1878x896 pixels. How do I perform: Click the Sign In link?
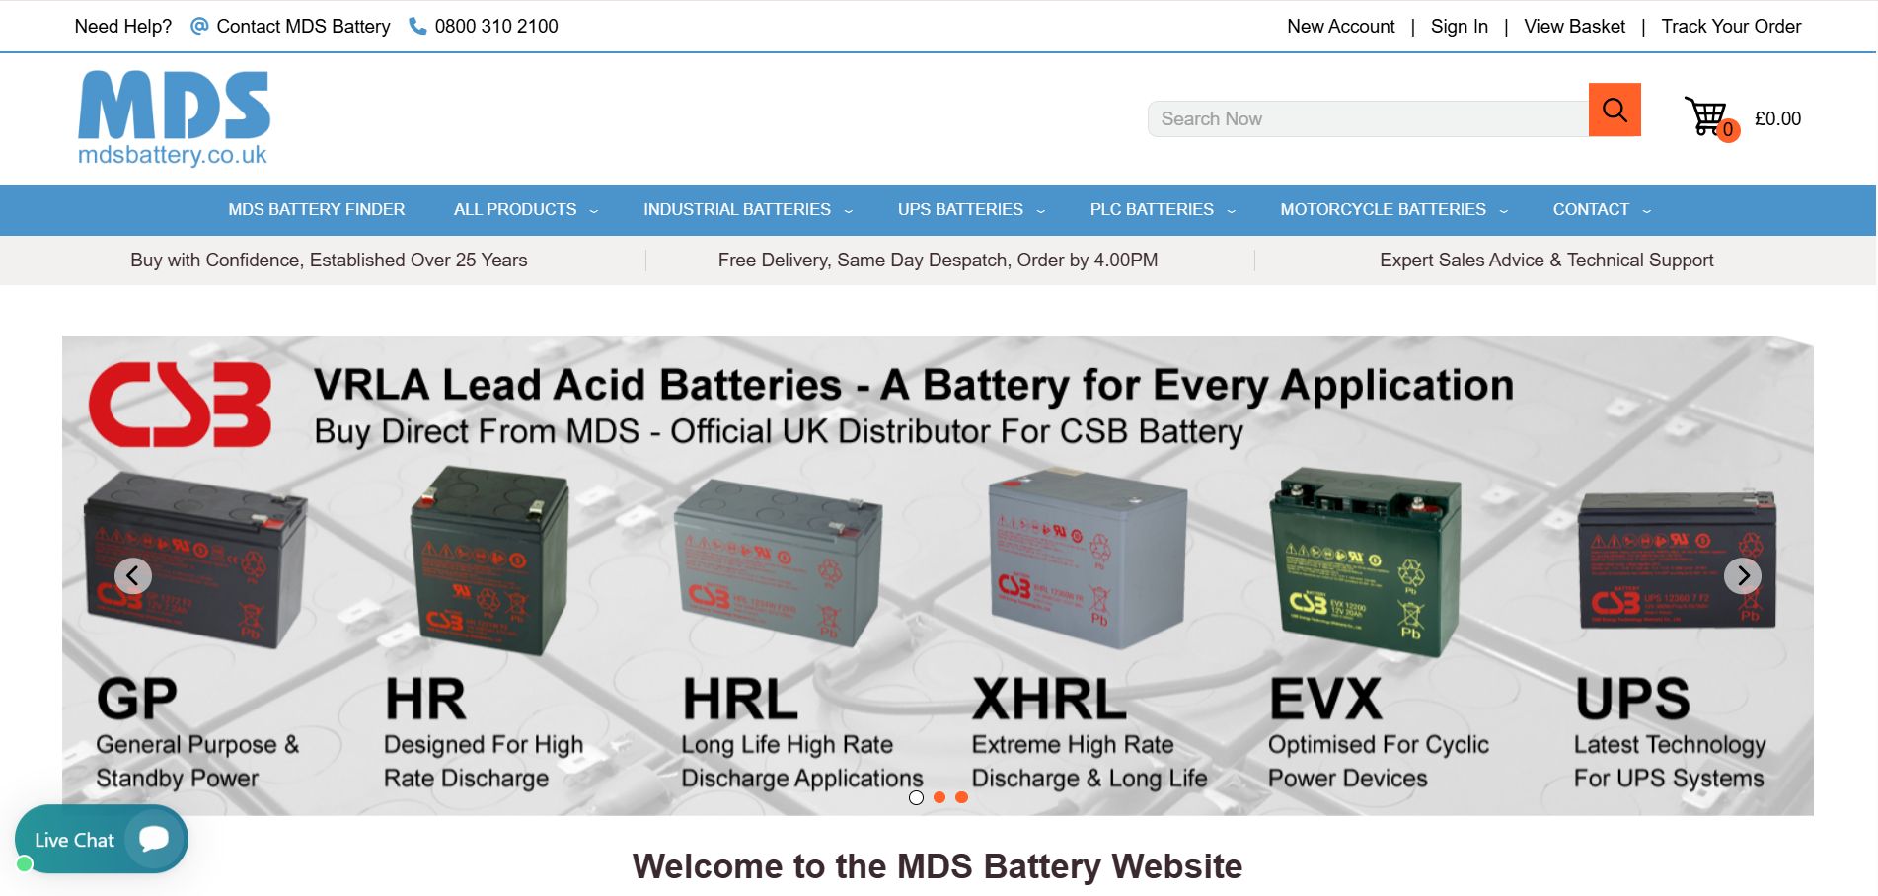[1459, 26]
